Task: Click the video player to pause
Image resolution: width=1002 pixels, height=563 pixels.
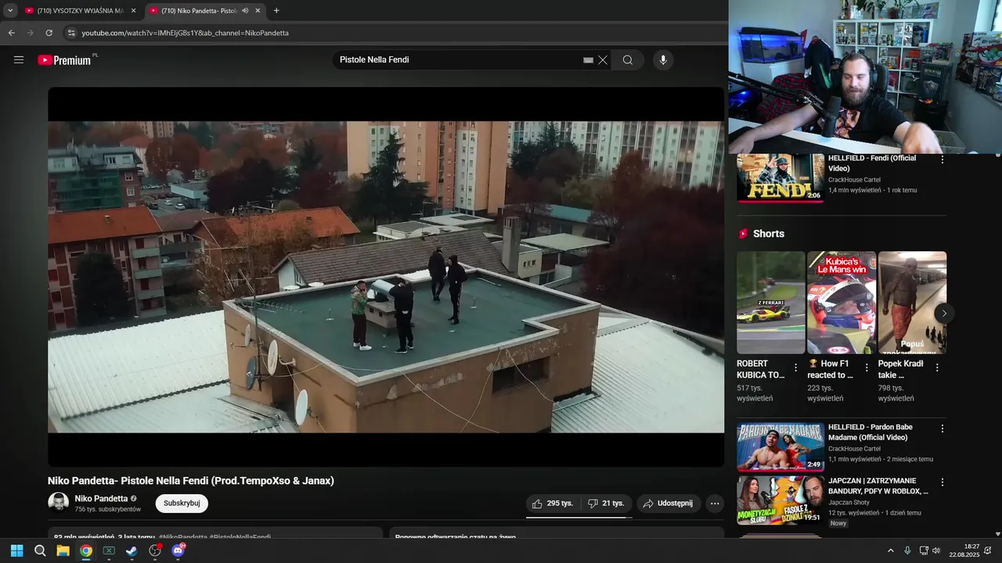Action: coord(386,277)
